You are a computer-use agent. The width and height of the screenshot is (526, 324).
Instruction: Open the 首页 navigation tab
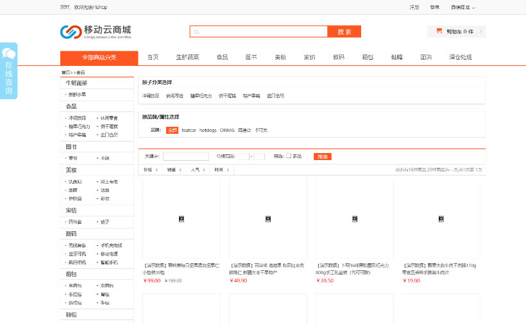(153, 57)
